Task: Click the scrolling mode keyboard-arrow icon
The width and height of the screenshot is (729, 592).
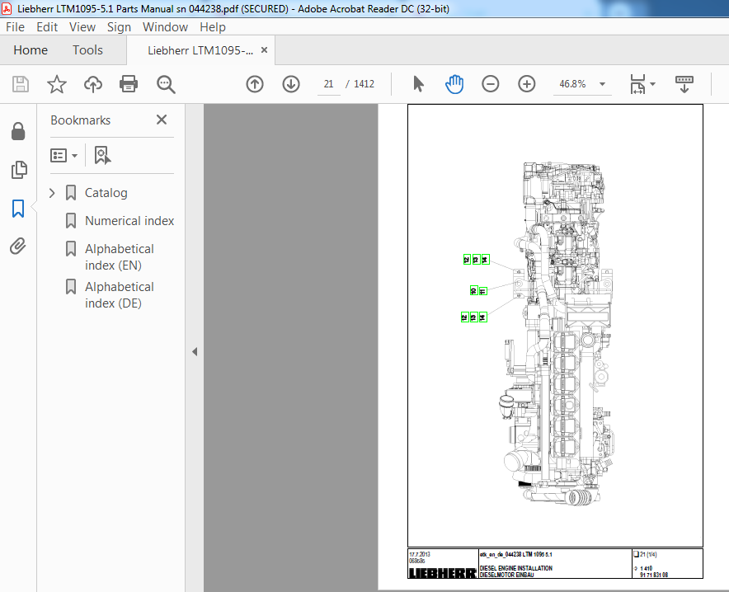Action: point(684,85)
